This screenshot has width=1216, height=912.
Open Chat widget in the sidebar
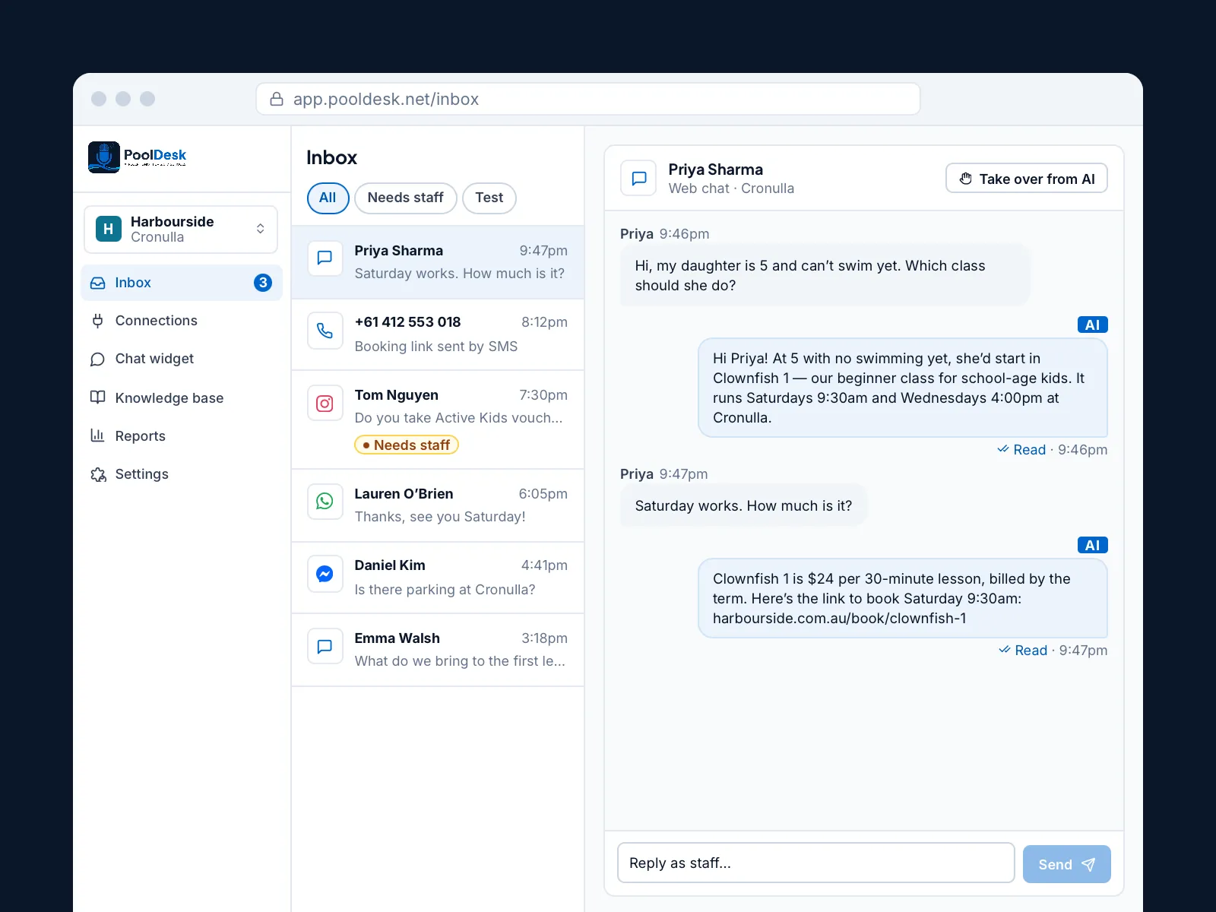[x=181, y=359]
